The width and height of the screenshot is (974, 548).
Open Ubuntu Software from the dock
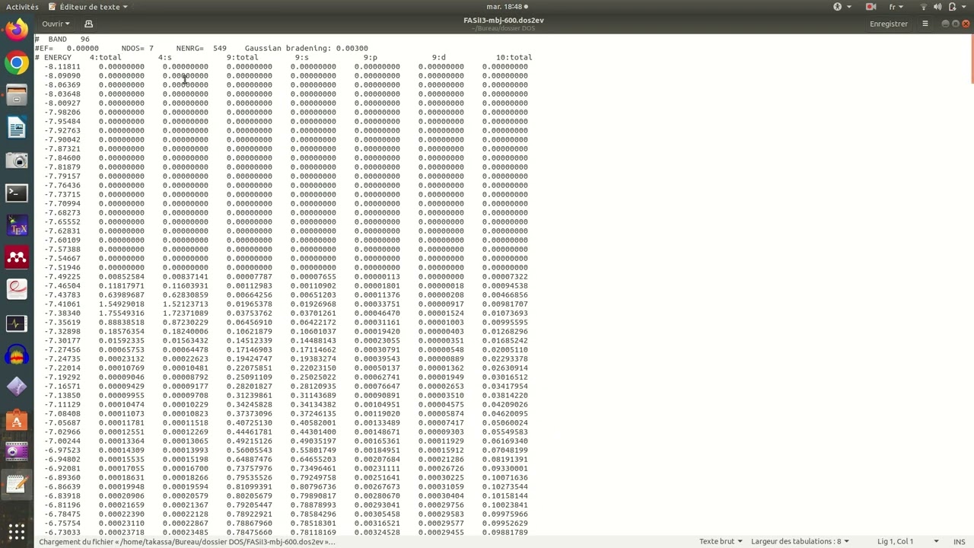pyautogui.click(x=17, y=420)
